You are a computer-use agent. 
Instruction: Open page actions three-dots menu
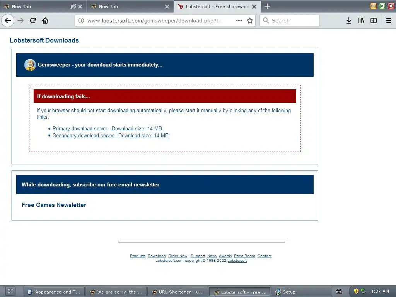(x=239, y=20)
